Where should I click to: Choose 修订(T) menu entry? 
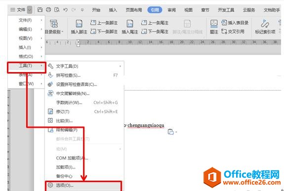(x=84, y=112)
